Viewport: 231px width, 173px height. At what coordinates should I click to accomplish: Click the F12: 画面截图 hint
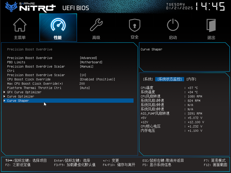(215, 165)
